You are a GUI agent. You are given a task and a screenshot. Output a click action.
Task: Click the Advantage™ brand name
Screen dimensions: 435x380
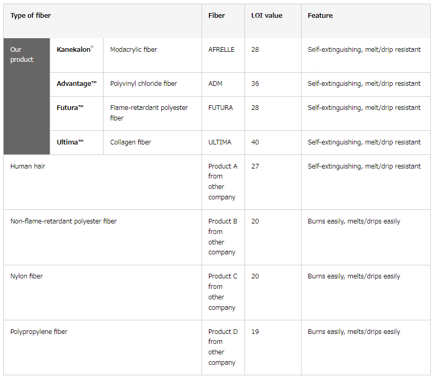[x=76, y=84]
